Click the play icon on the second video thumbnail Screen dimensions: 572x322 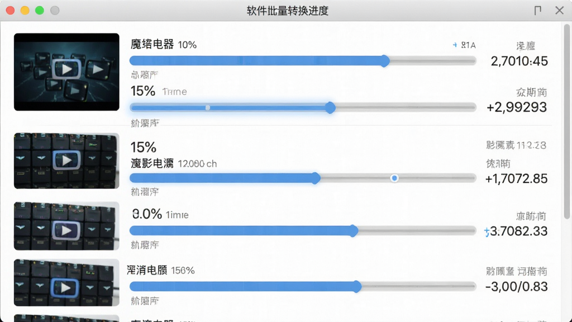tap(66, 160)
